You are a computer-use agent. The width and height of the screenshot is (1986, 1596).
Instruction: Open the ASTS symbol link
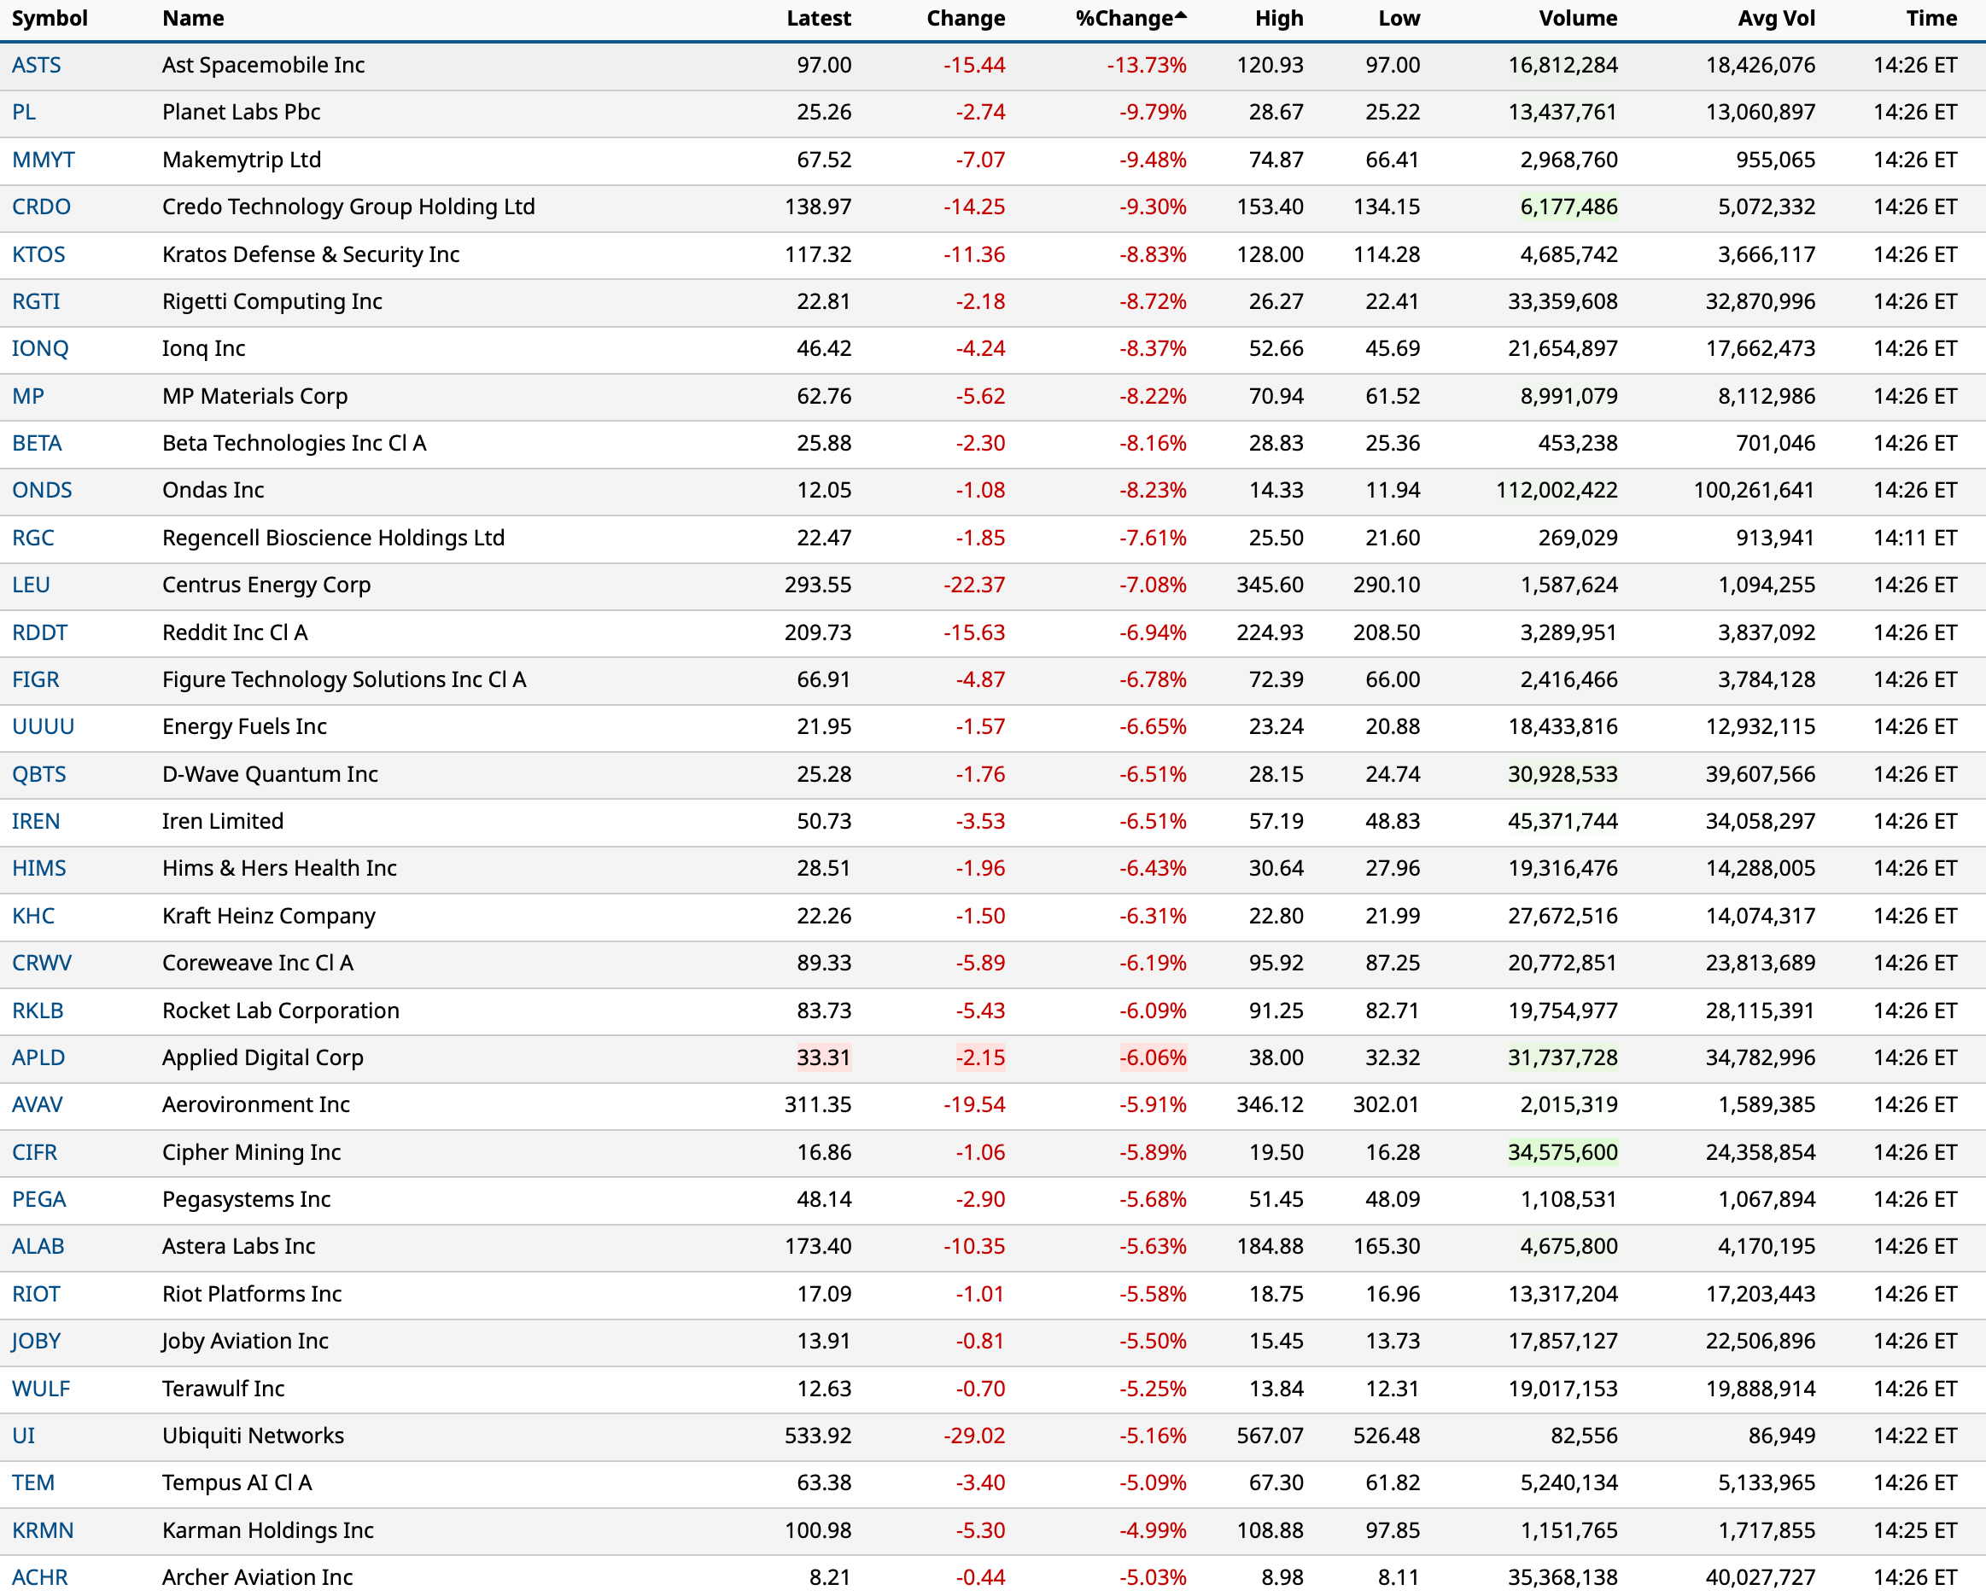point(36,66)
